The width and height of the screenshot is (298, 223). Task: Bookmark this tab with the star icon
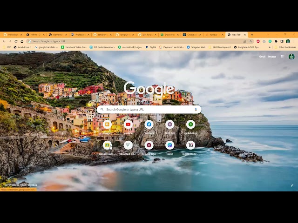point(251,41)
